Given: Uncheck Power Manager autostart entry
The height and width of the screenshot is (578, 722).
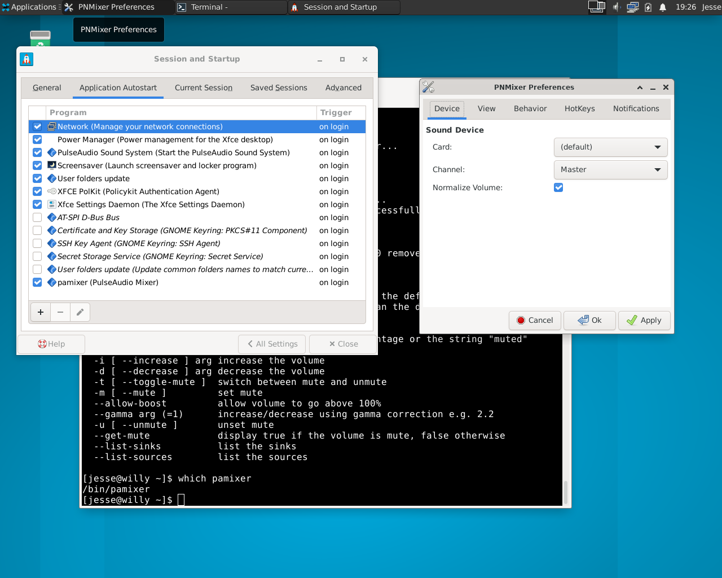Looking at the screenshot, I should 37,139.
